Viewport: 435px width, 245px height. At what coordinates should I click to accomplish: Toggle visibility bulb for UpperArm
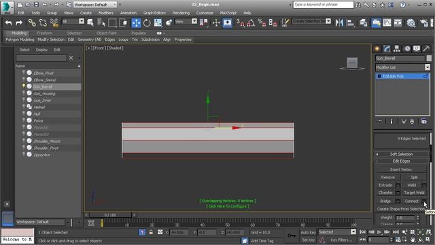24,154
